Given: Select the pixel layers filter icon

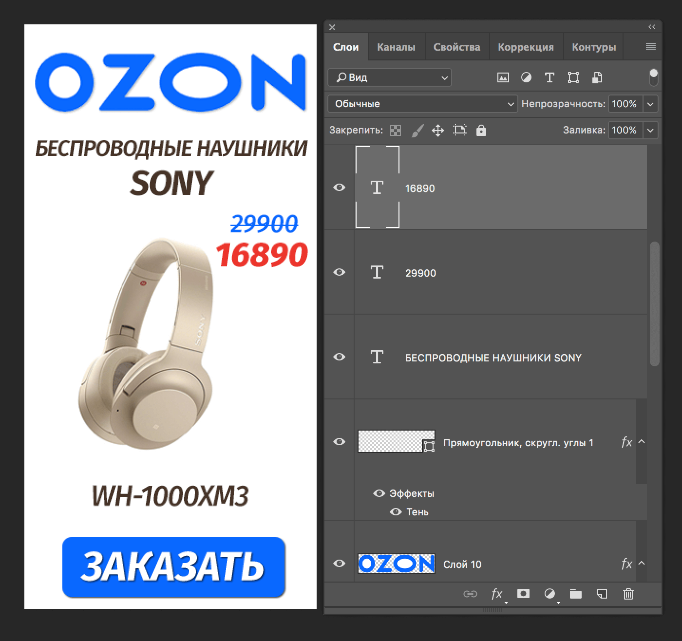Looking at the screenshot, I should [503, 77].
